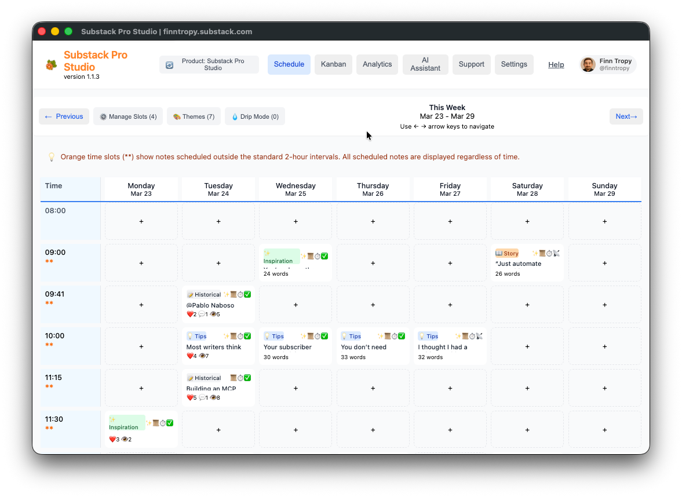This screenshot has height=497, width=682.
Task: Click the satellite icon on I thought I had a note
Action: 479,336
